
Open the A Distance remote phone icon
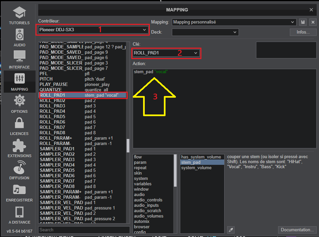click(x=19, y=212)
